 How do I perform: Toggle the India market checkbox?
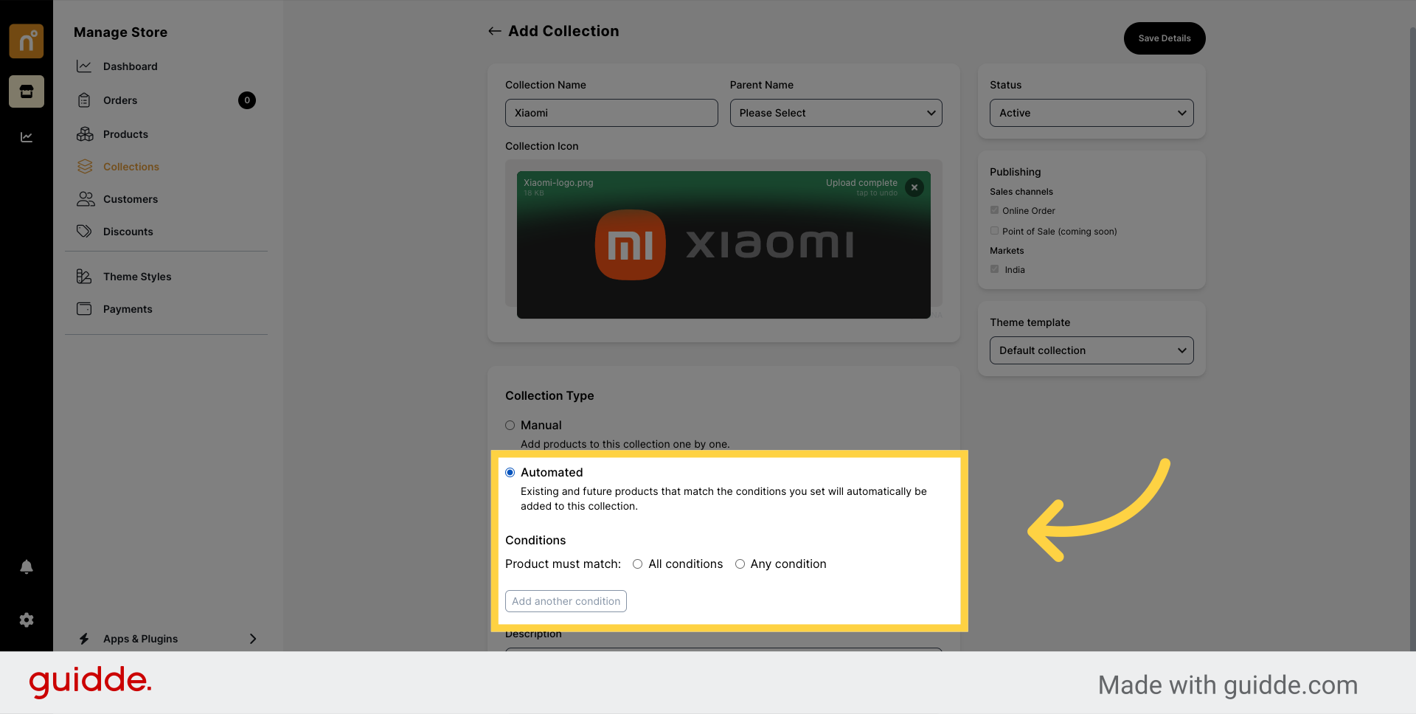point(994,269)
